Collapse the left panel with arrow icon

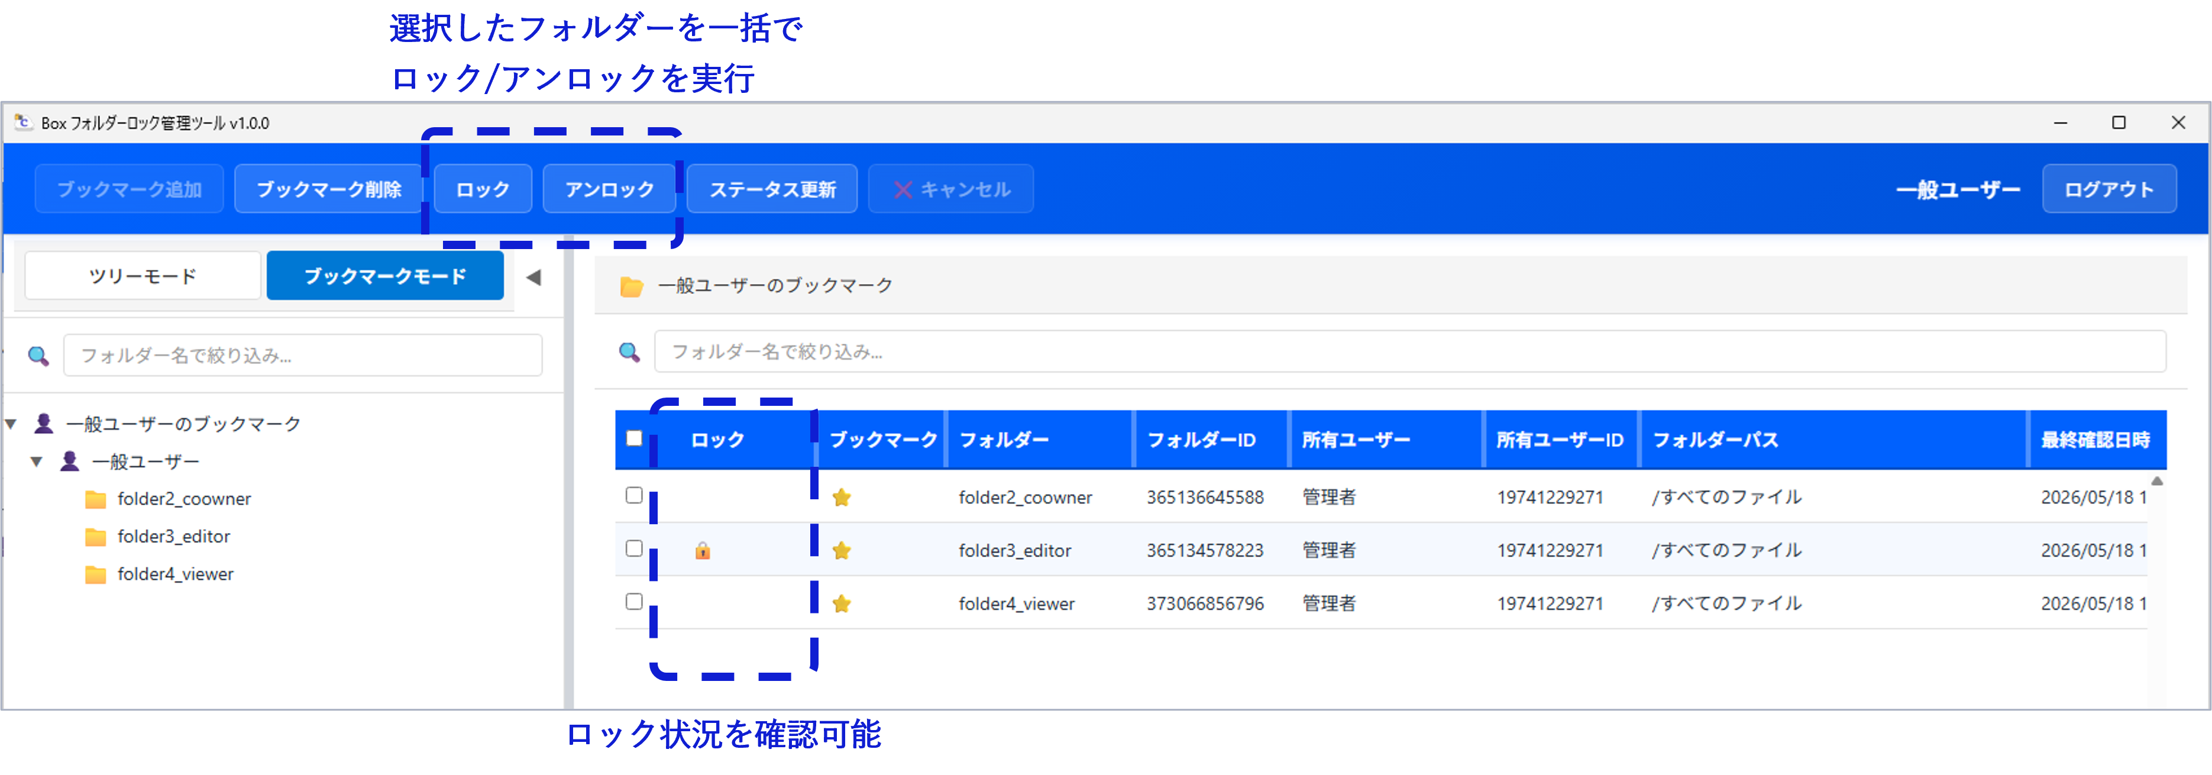(x=533, y=277)
